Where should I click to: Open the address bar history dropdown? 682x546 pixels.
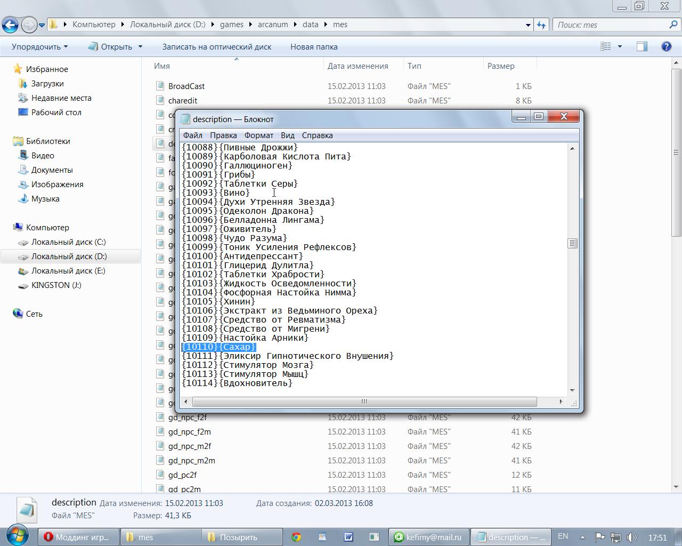tap(528, 25)
